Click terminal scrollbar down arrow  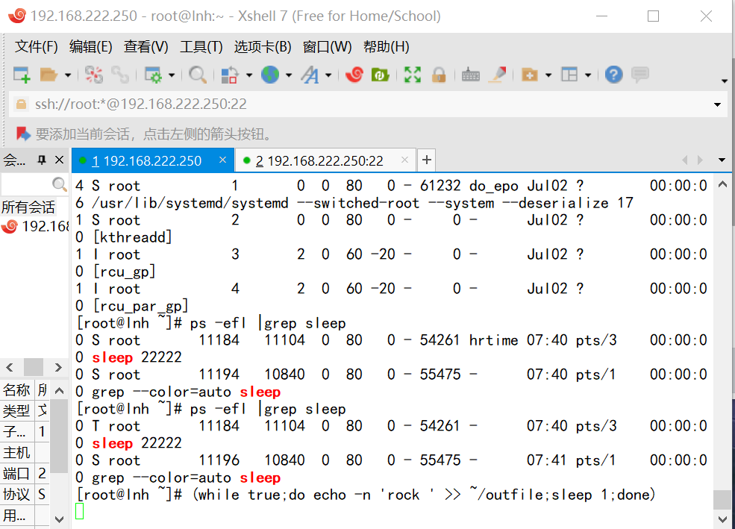723,519
